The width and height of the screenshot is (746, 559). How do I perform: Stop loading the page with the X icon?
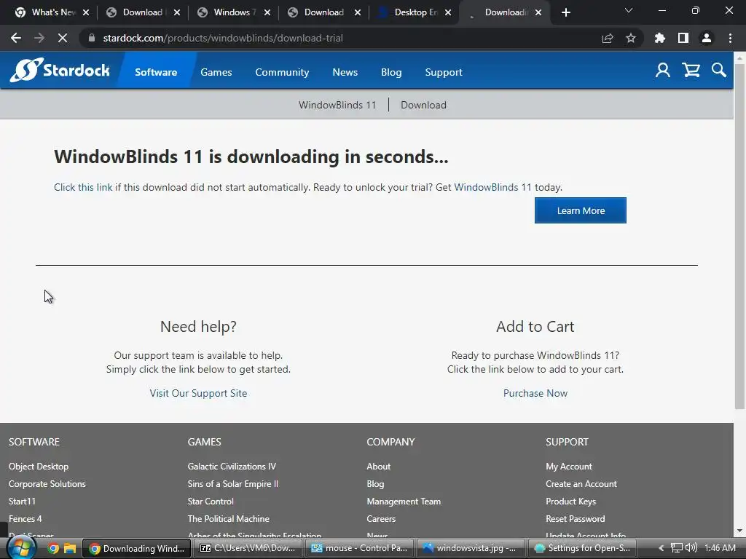63,38
